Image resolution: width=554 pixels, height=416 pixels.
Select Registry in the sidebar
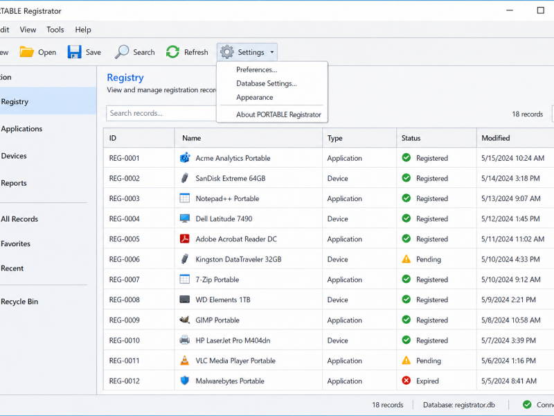tap(48, 101)
